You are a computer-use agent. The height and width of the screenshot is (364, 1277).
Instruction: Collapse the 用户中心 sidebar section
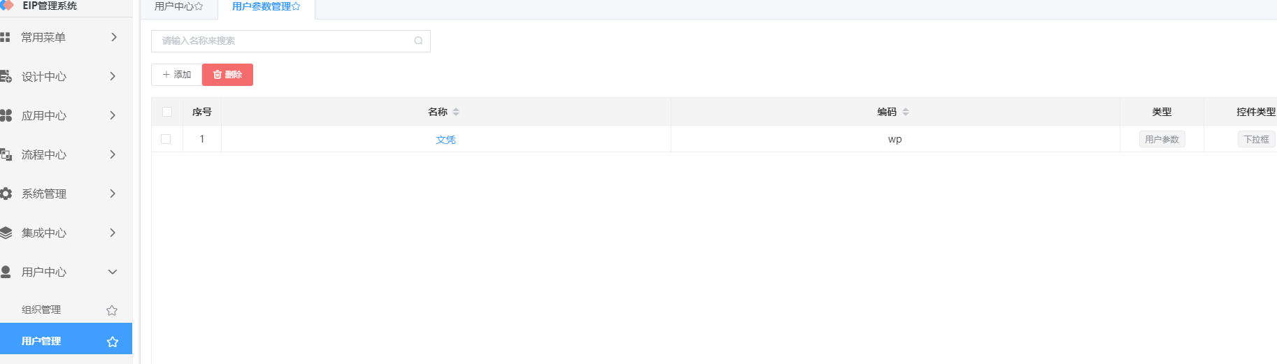click(x=66, y=272)
